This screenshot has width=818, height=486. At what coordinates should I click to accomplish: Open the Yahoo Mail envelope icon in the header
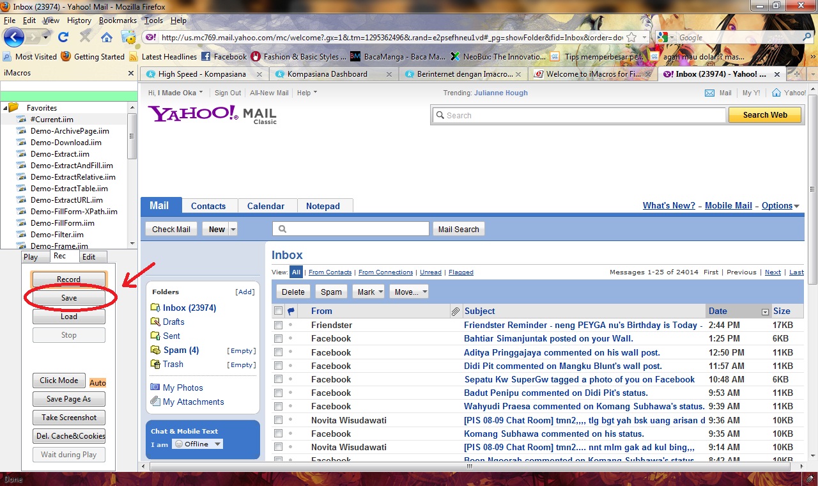click(x=709, y=93)
